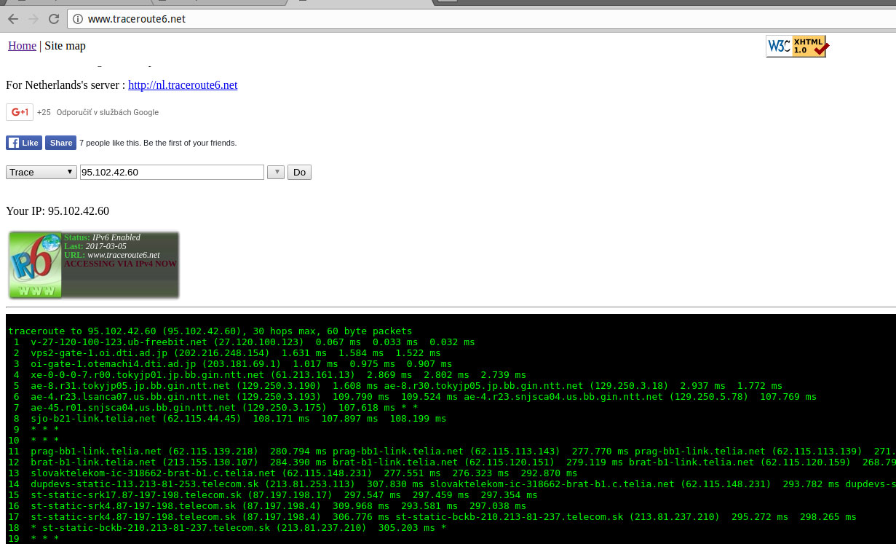Click the 'traceroute to 95.102.42.60' header line
This screenshot has width=896, height=544.
pyautogui.click(x=210, y=331)
